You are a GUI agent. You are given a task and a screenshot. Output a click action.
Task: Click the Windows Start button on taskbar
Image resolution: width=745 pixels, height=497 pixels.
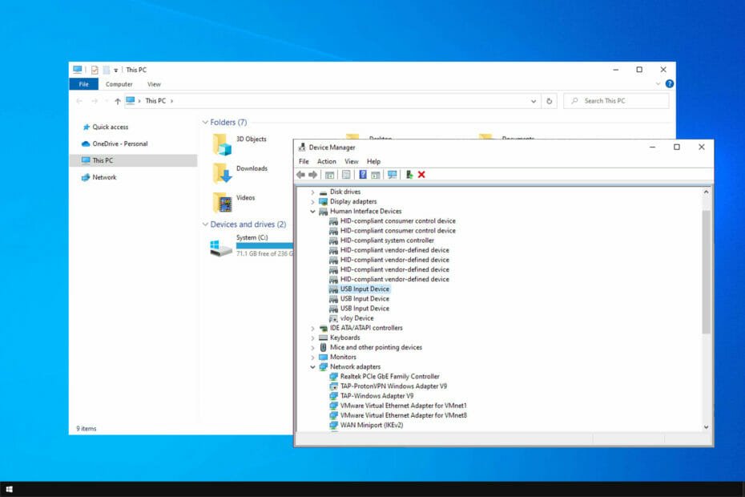[x=9, y=489]
